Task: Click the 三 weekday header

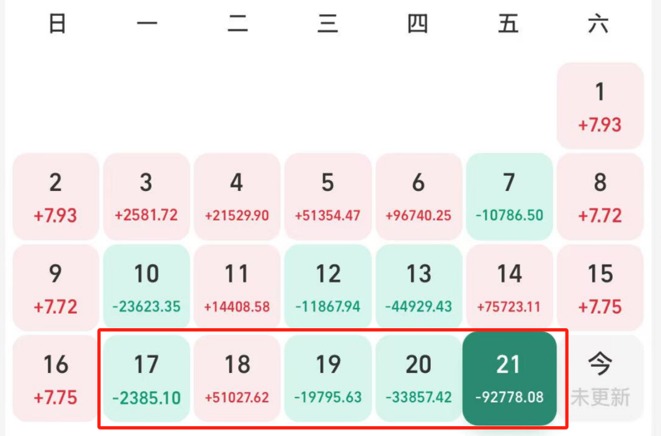Action: [x=328, y=24]
